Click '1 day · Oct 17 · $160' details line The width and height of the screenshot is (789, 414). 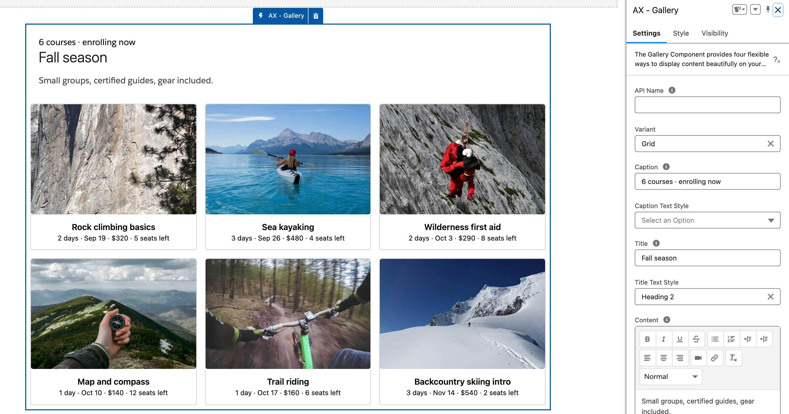pos(288,393)
